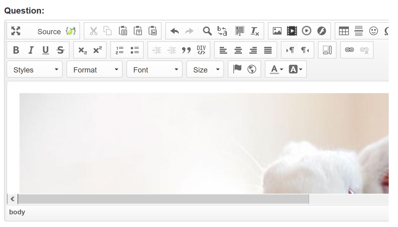Viewport: 398px width, 227px height.
Task: Insert a smiley emoticon
Action: pos(373,31)
